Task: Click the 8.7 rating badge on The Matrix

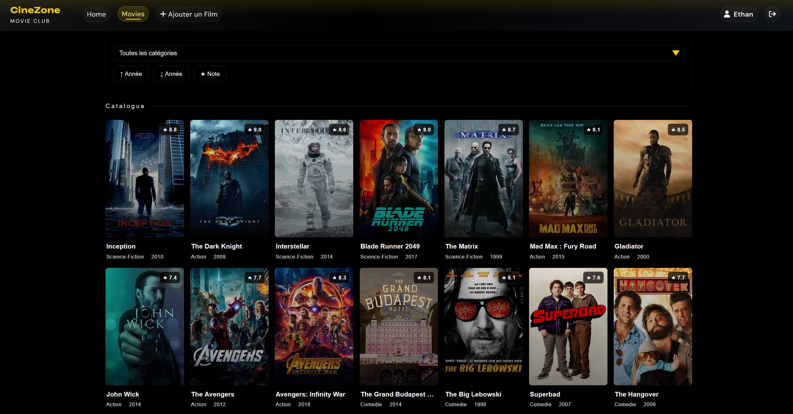Action: [x=508, y=130]
